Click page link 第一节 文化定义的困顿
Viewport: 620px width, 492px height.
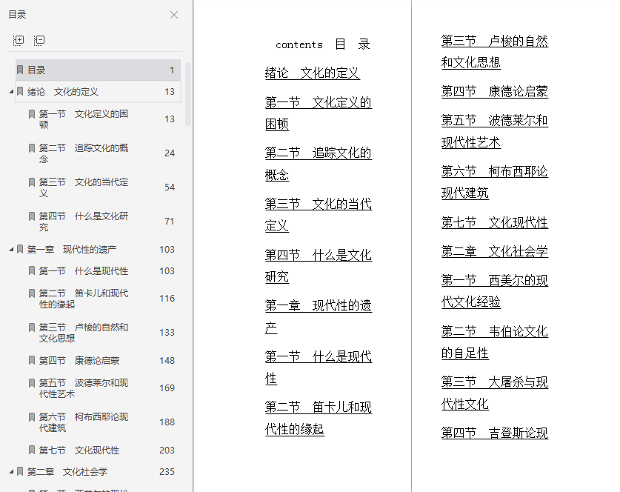tap(319, 113)
